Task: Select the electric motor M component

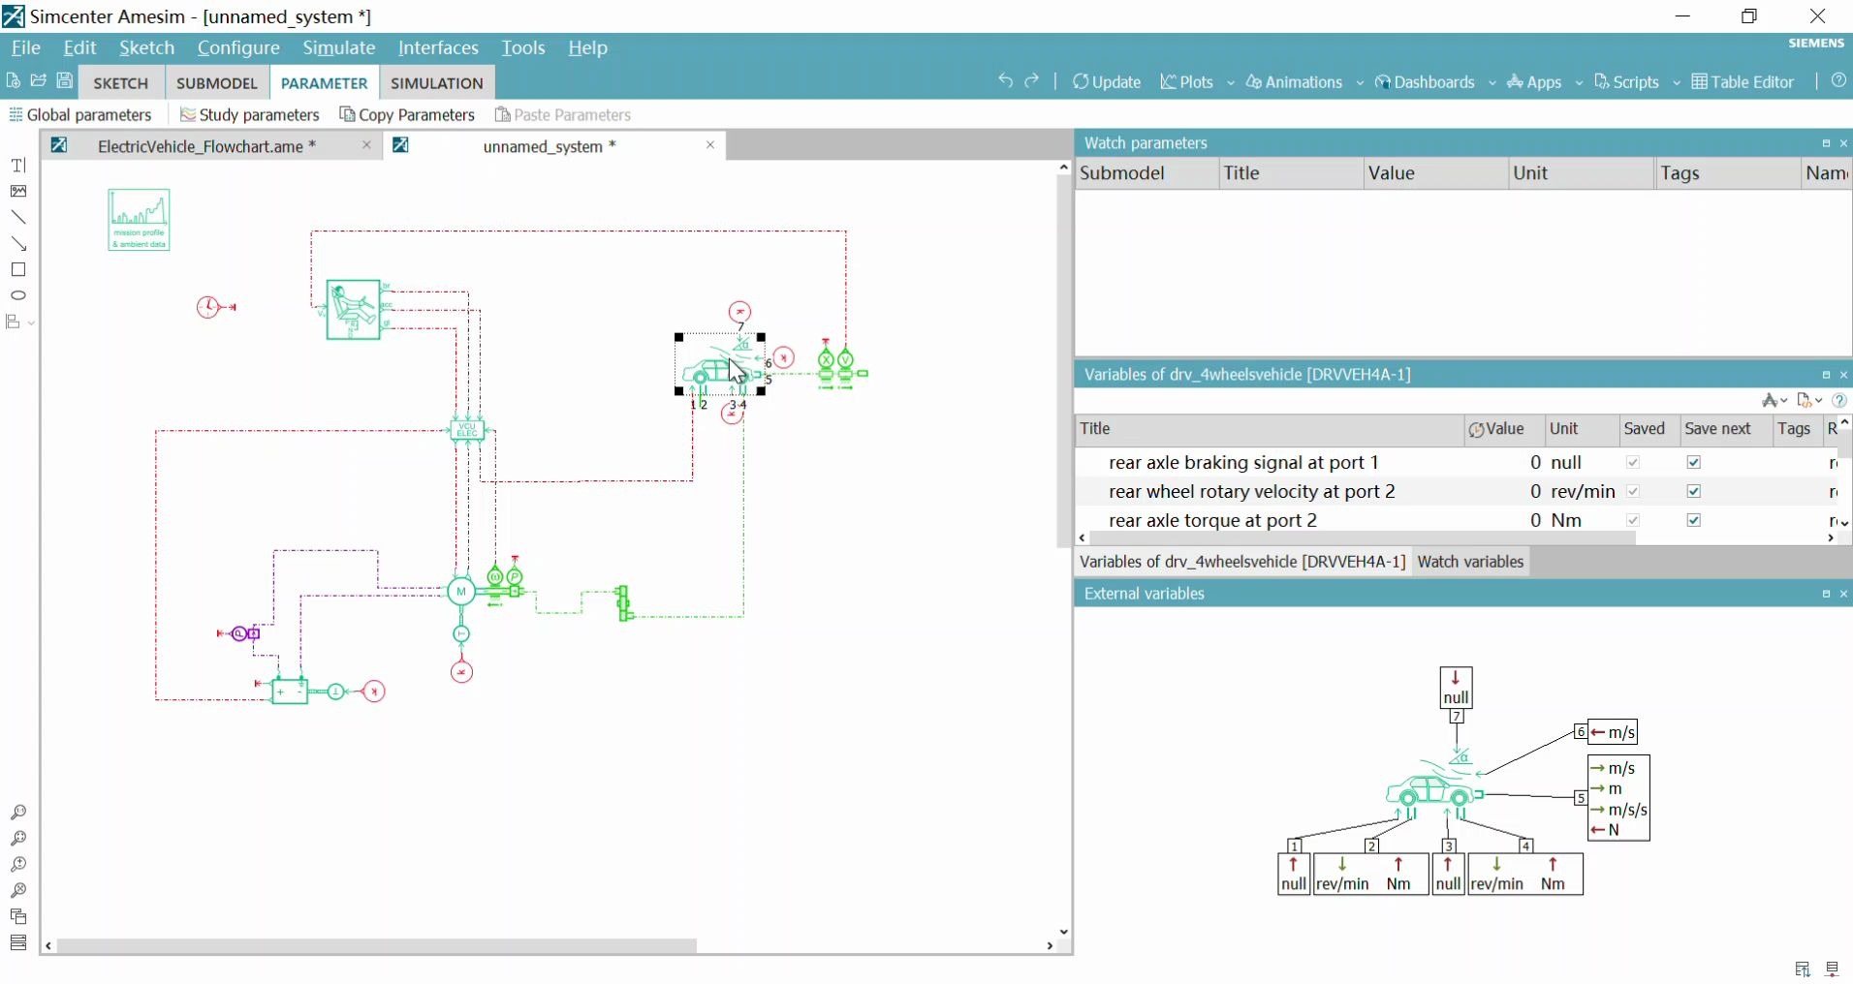Action: [461, 591]
